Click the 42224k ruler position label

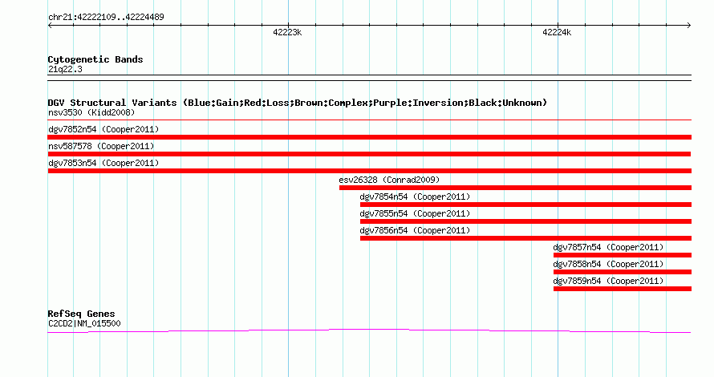pos(557,32)
